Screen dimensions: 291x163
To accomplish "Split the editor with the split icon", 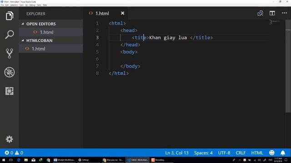I will [x=272, y=13].
